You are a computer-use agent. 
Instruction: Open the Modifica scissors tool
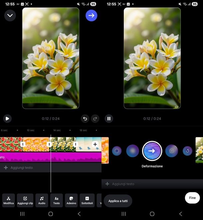(9, 200)
